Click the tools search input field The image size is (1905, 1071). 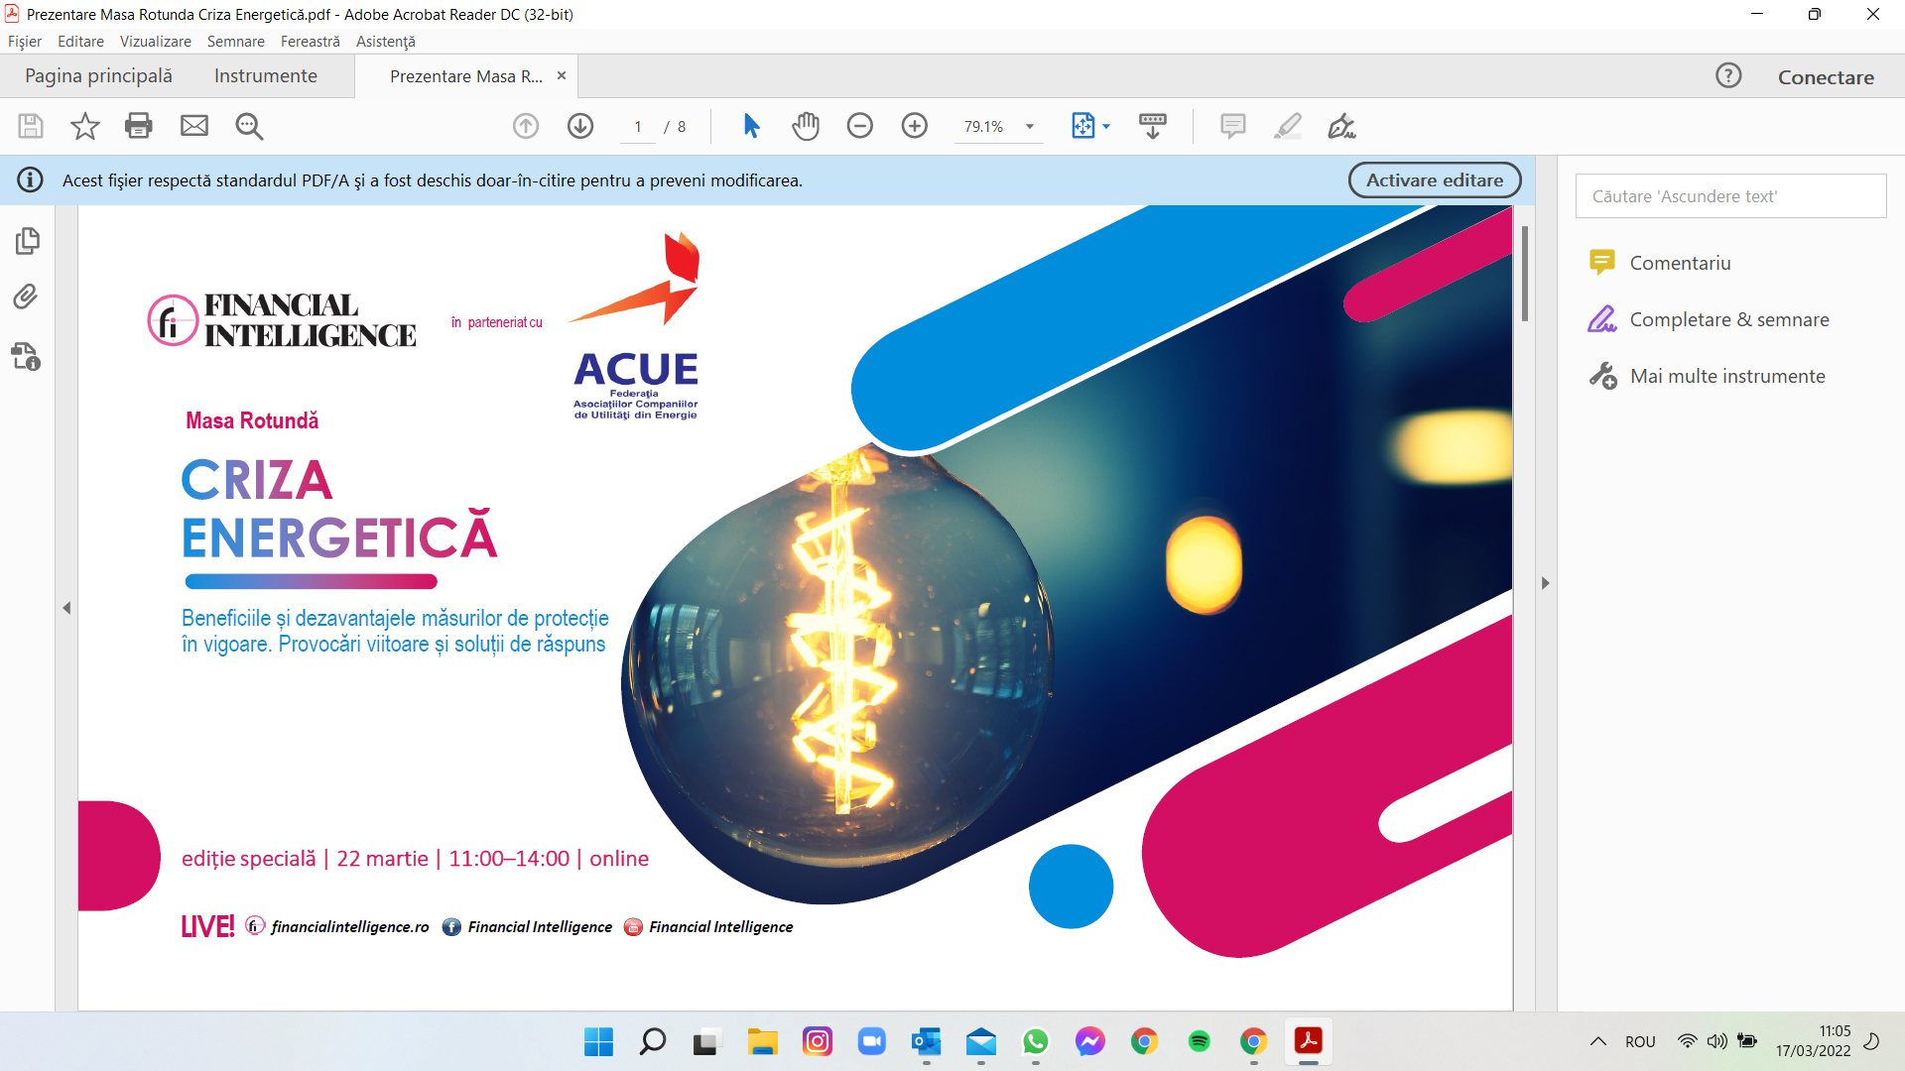tap(1730, 196)
